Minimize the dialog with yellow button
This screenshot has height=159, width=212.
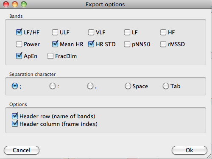tap(15, 4)
